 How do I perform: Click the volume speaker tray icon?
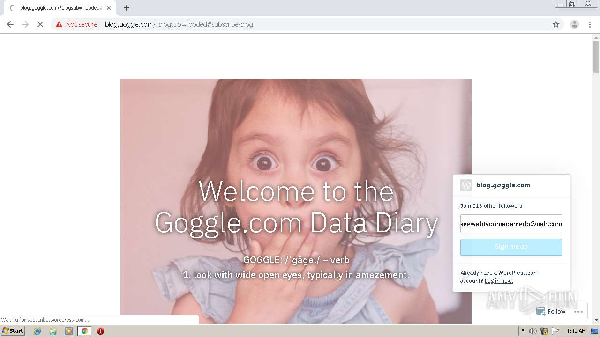tap(533, 331)
